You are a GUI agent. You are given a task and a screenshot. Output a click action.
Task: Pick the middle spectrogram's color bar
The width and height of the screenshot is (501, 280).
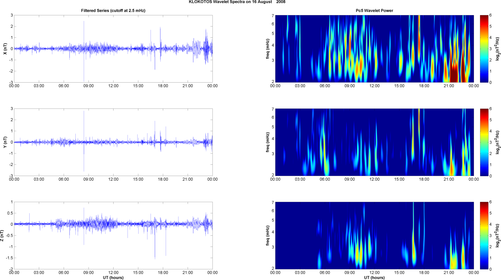(484, 142)
